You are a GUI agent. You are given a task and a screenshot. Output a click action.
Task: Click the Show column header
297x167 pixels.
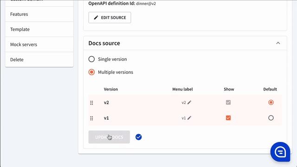click(229, 89)
